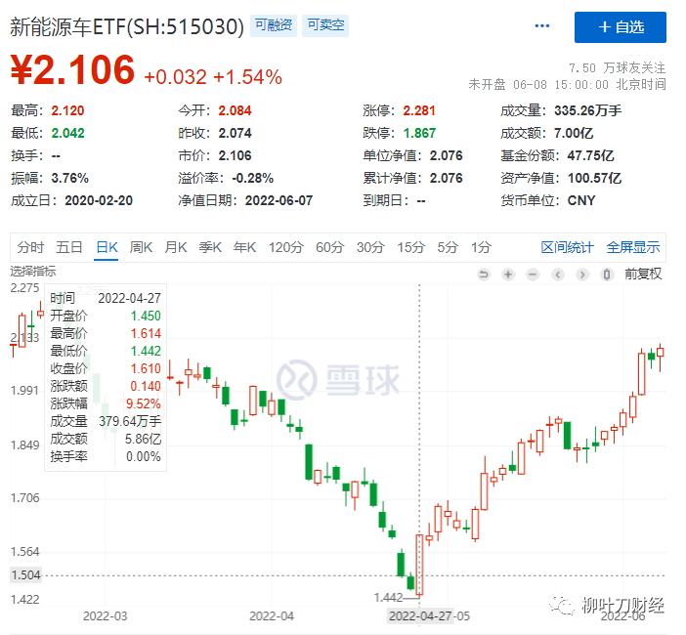Screen dimensions: 686x635
Task: Click the 2022-04-27 candlestick on chart
Action: coord(419,564)
